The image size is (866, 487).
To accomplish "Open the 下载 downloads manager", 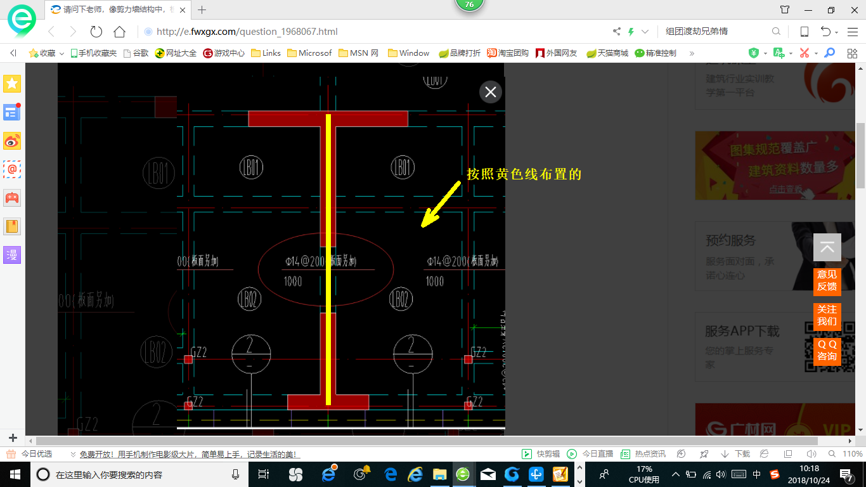I will point(735,454).
